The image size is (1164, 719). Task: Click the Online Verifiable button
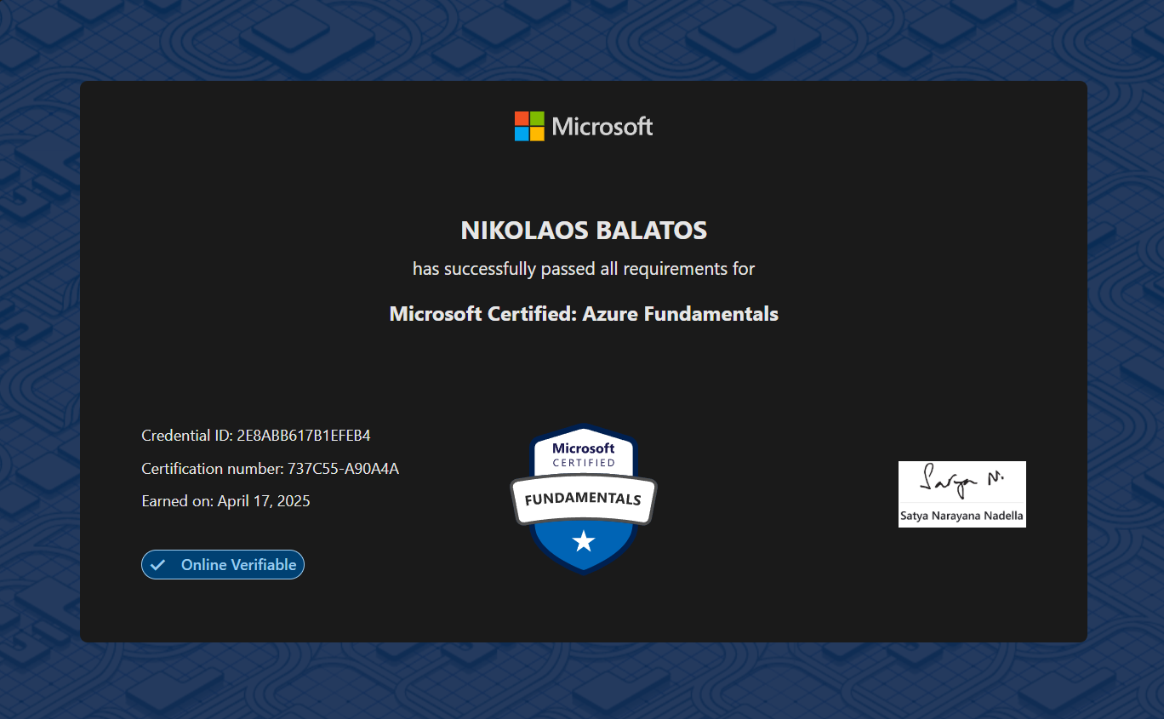coord(222,564)
